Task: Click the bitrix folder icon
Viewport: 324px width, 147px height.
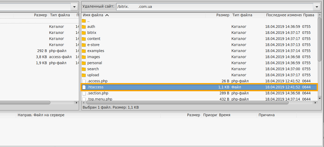Action: click(84, 33)
